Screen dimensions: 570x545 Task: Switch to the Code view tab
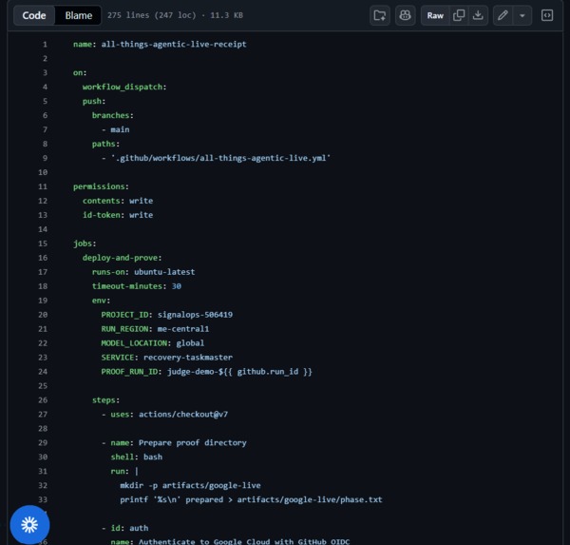(34, 15)
